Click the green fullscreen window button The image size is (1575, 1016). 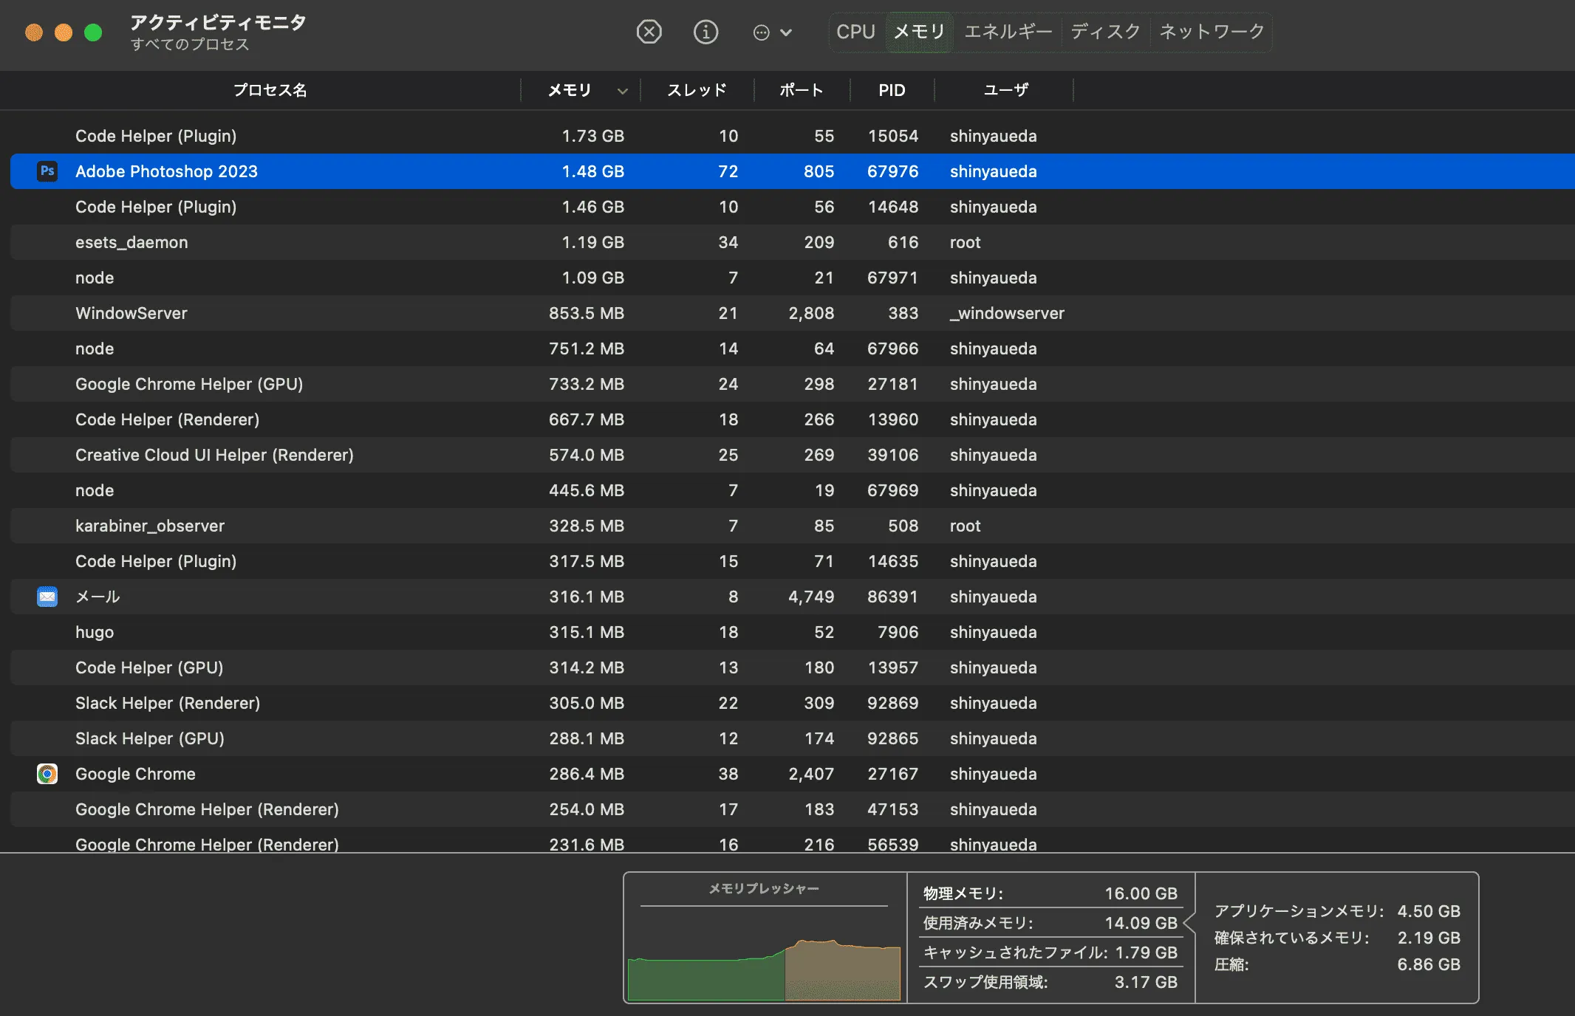pyautogui.click(x=93, y=32)
